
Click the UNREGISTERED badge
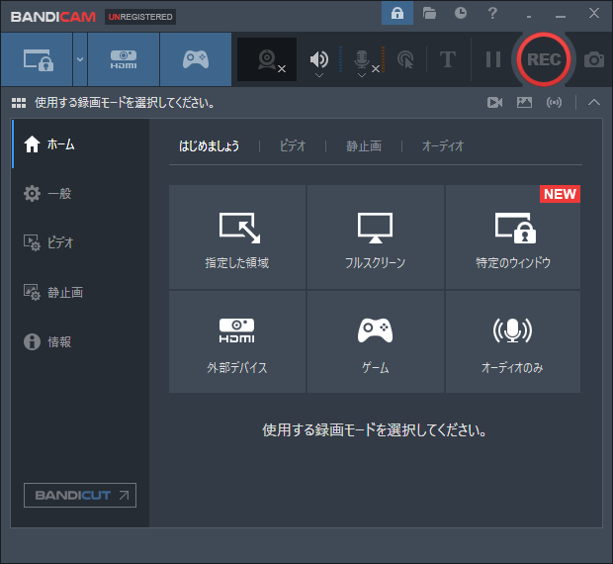140,17
